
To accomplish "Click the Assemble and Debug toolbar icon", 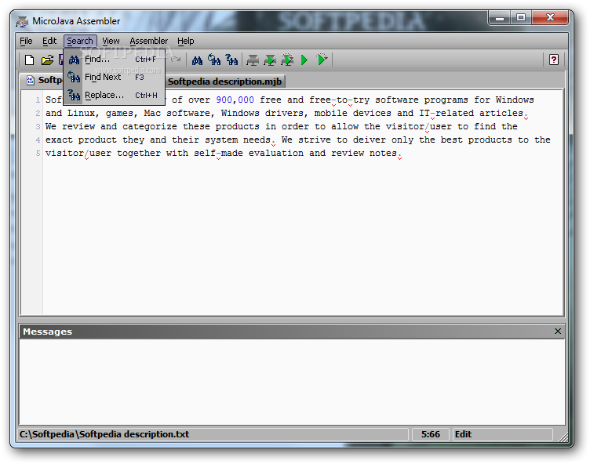I will 287,60.
